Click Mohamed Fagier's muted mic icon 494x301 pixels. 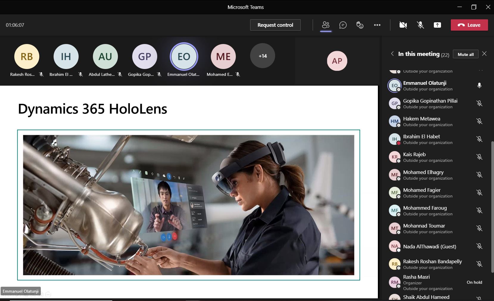coord(479,193)
